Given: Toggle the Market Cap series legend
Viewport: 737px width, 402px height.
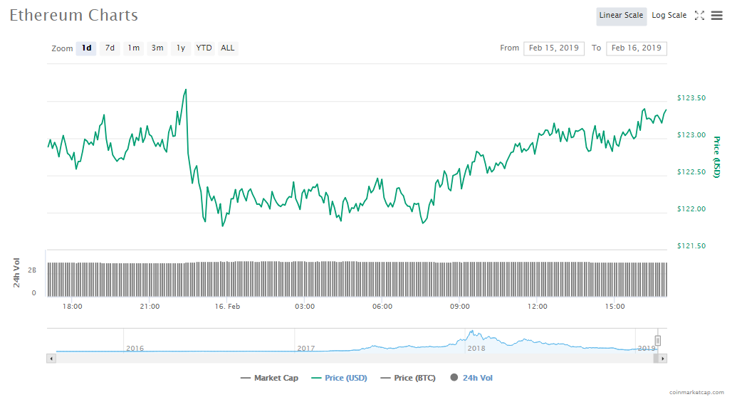Looking at the screenshot, I should click(x=270, y=378).
